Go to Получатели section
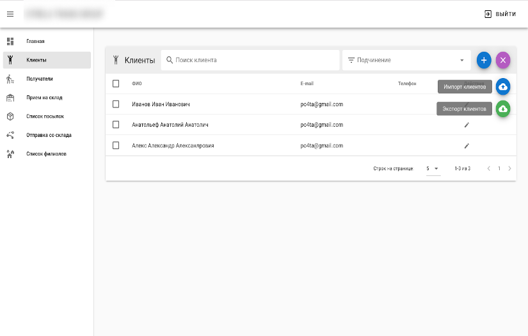Screen dimensions: 528x336 click(47, 79)
